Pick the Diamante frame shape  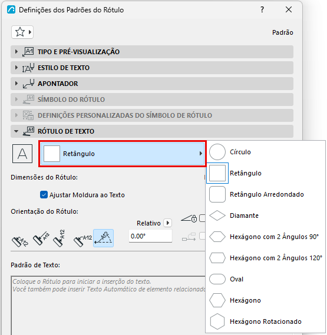265,215
